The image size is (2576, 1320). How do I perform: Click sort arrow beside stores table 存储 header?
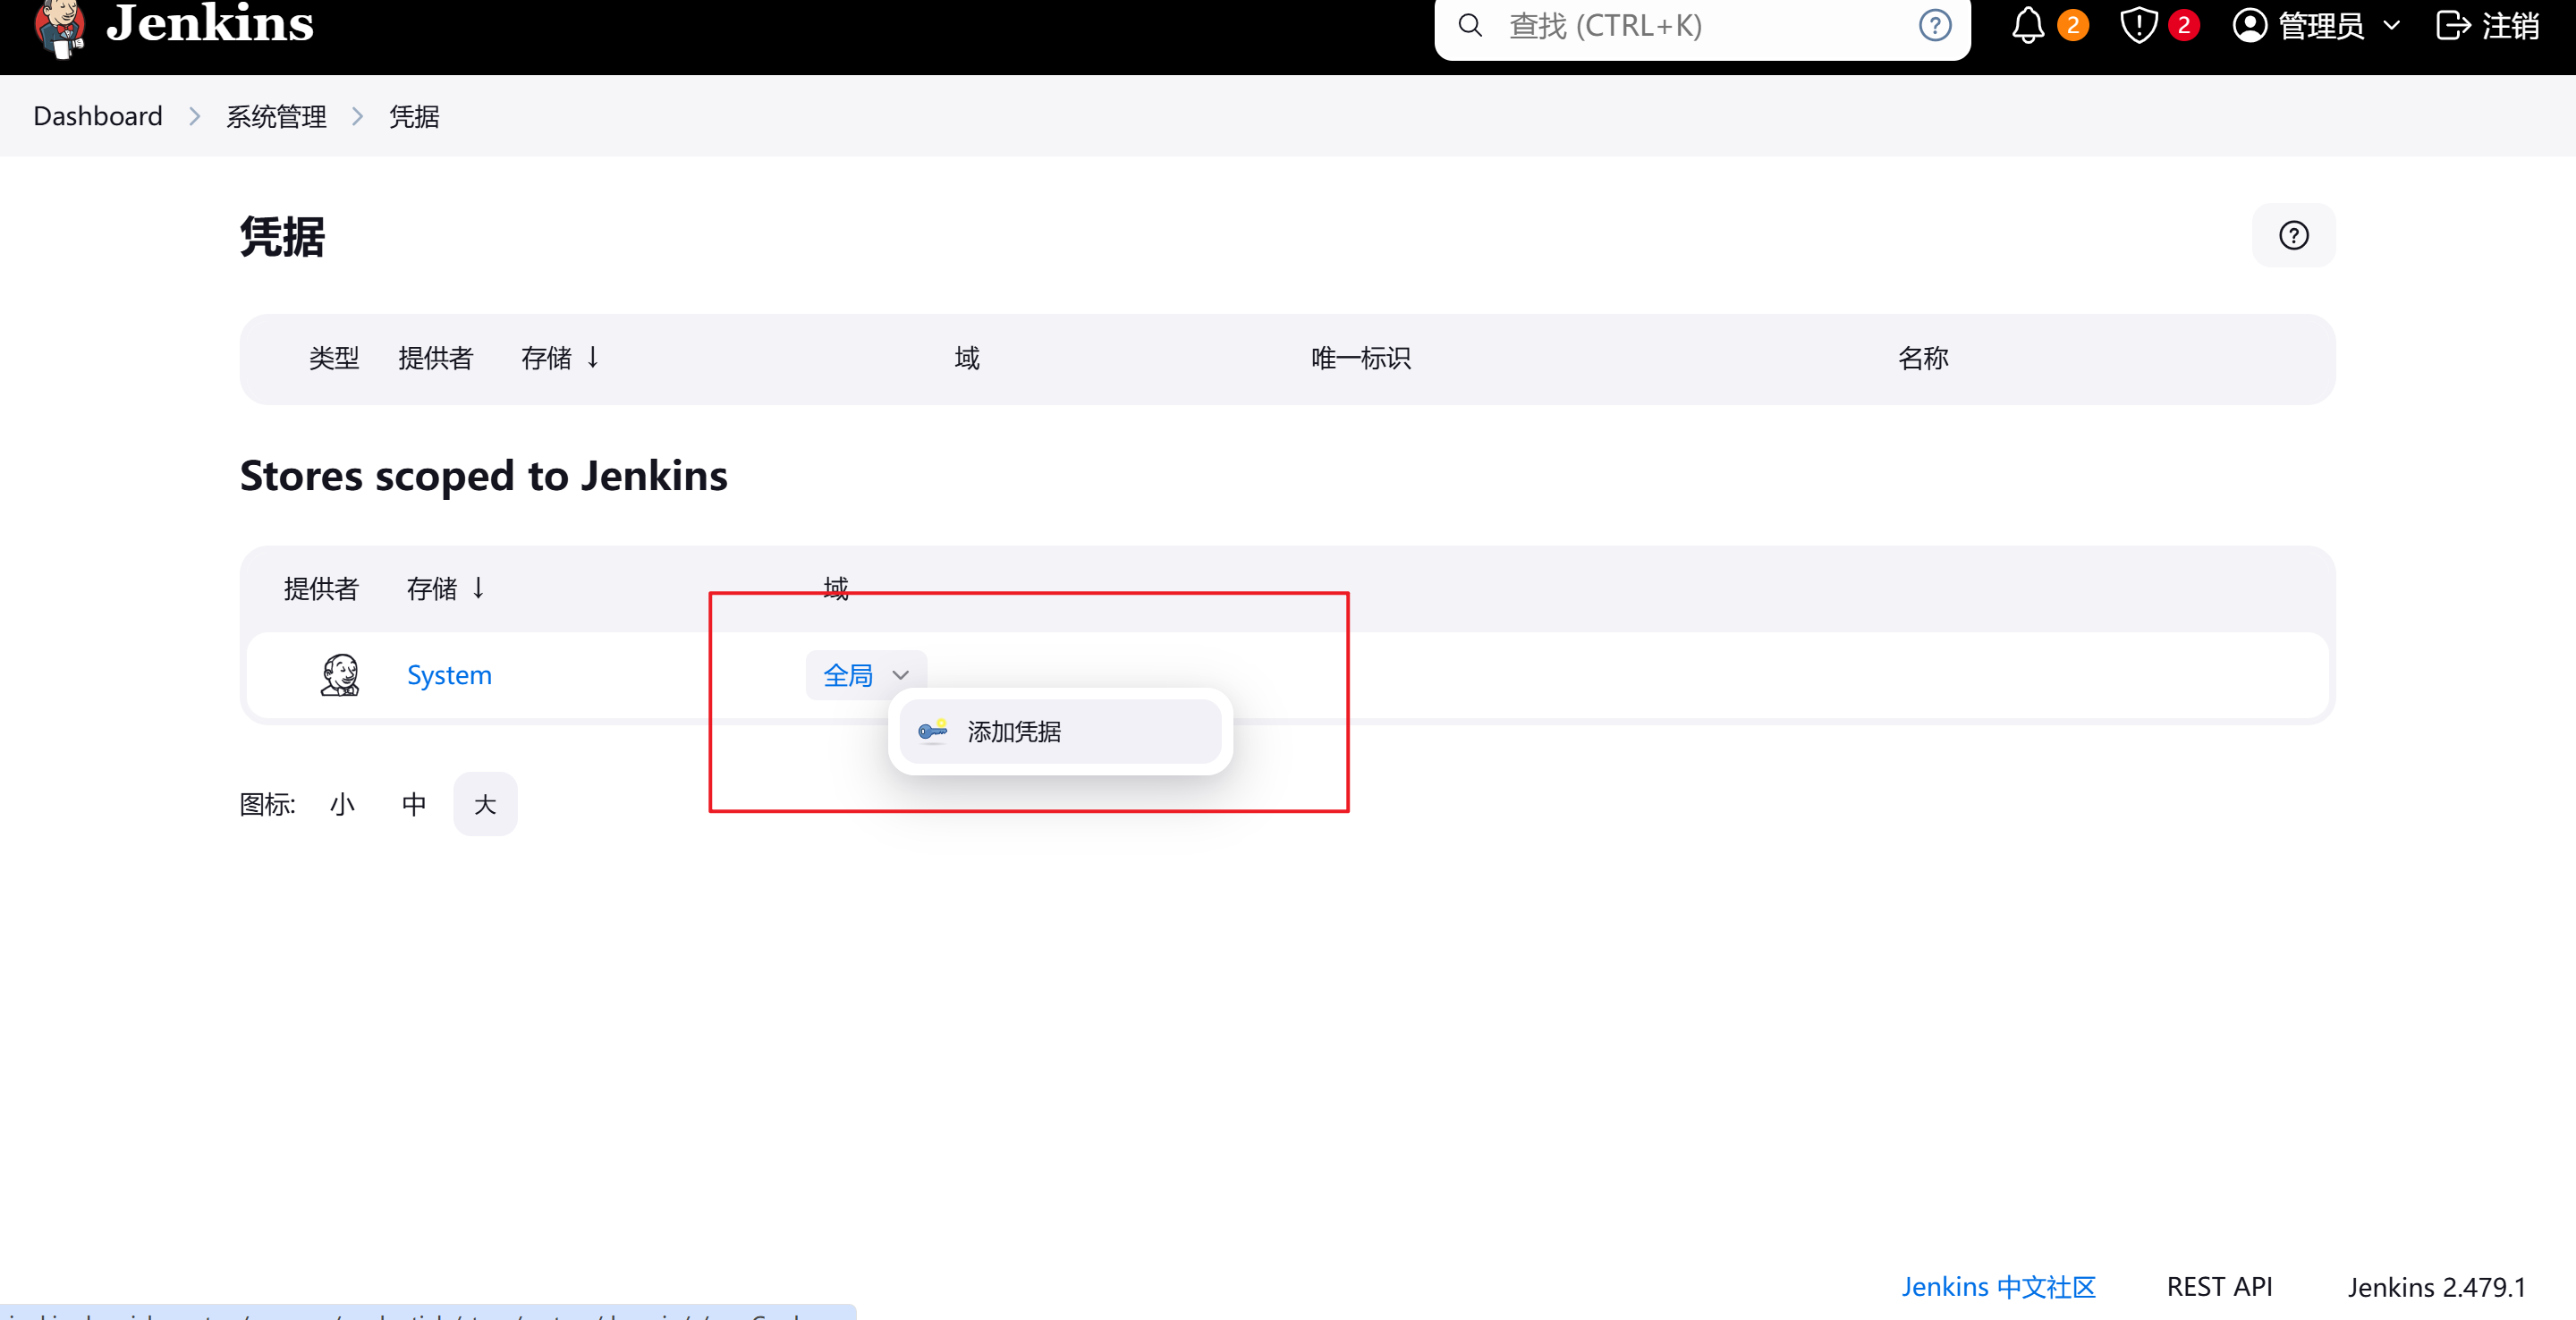pyautogui.click(x=479, y=587)
